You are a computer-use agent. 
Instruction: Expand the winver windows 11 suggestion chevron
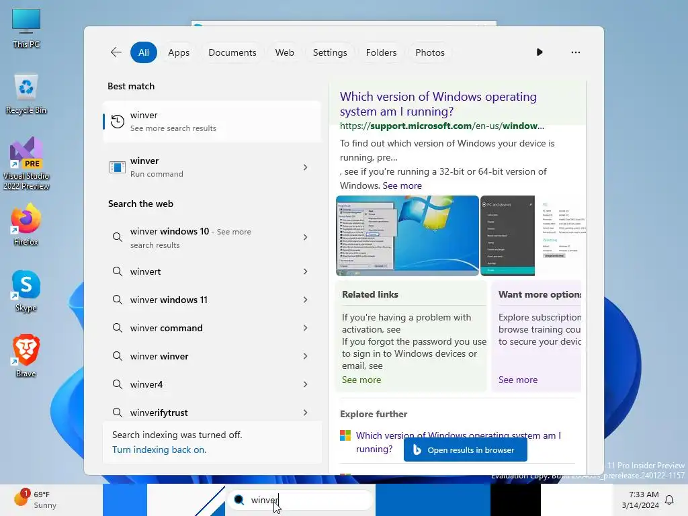pyautogui.click(x=306, y=300)
